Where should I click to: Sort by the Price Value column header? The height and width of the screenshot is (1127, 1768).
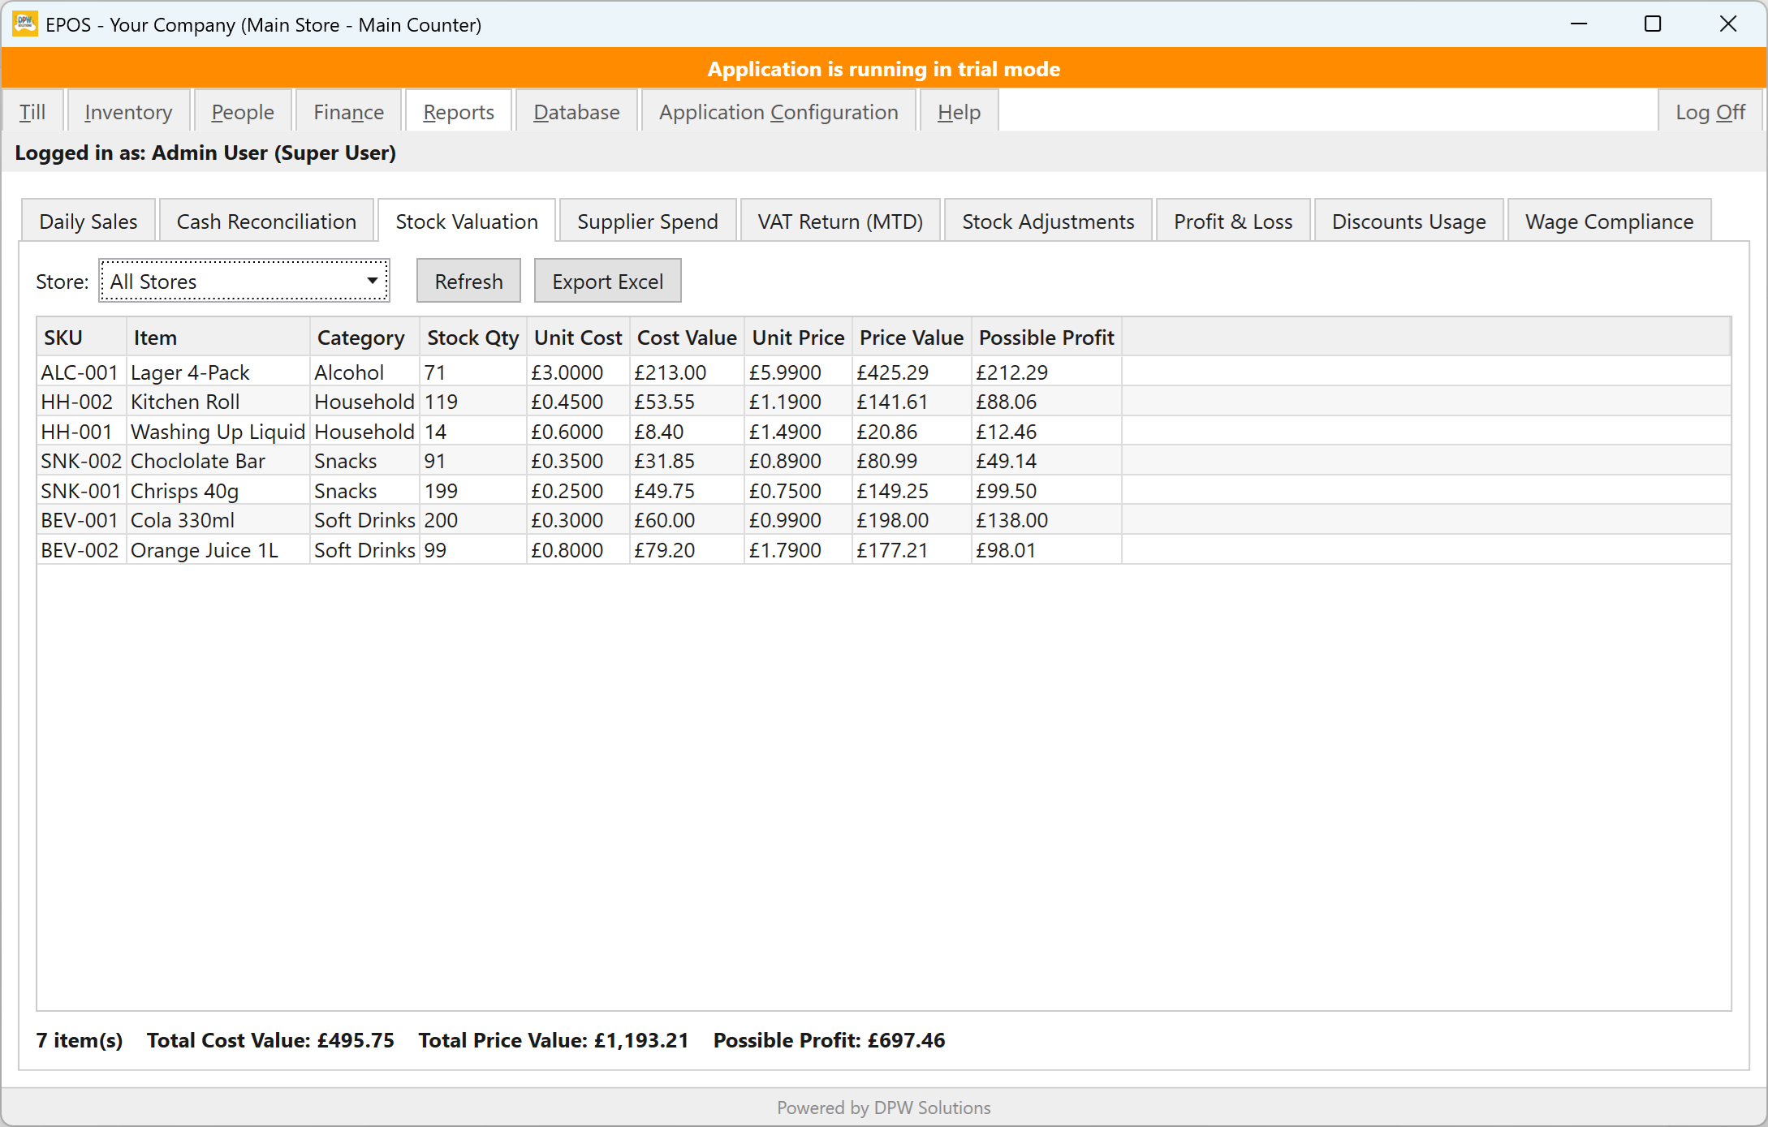coord(912,338)
